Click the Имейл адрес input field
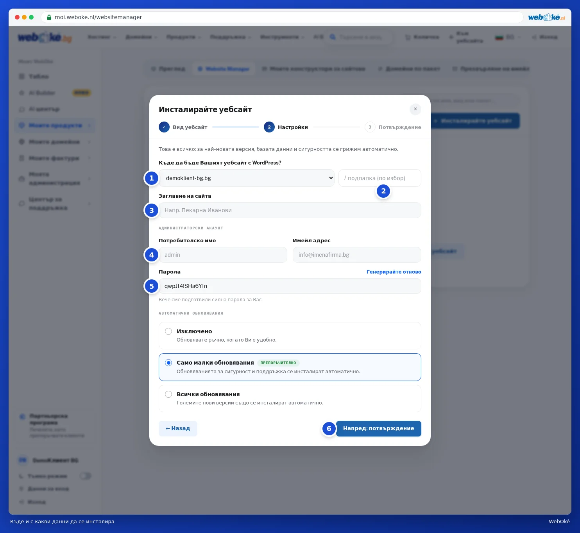The height and width of the screenshot is (533, 580). coord(357,255)
